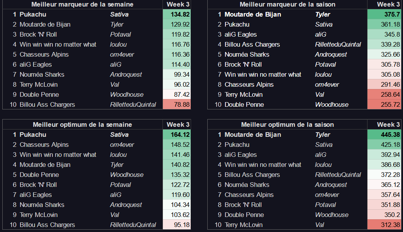Select the 148.52 score cell

coord(178,145)
